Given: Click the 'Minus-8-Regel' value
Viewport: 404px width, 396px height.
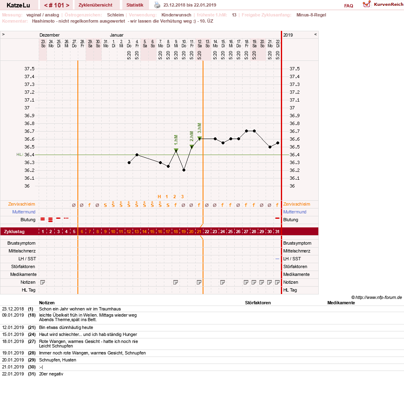Looking at the screenshot, I should tap(311, 15).
